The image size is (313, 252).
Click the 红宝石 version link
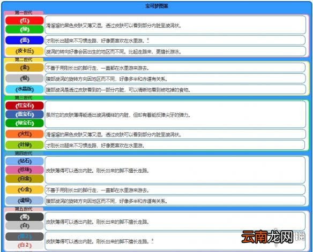tap(25, 105)
